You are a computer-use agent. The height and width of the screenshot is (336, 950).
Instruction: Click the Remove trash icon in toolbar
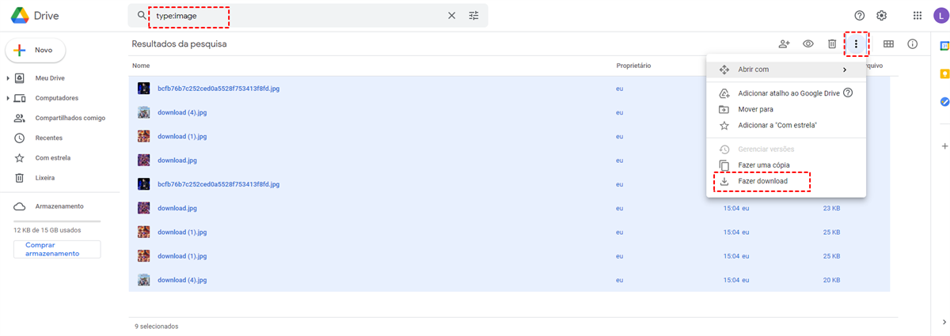pos(832,44)
